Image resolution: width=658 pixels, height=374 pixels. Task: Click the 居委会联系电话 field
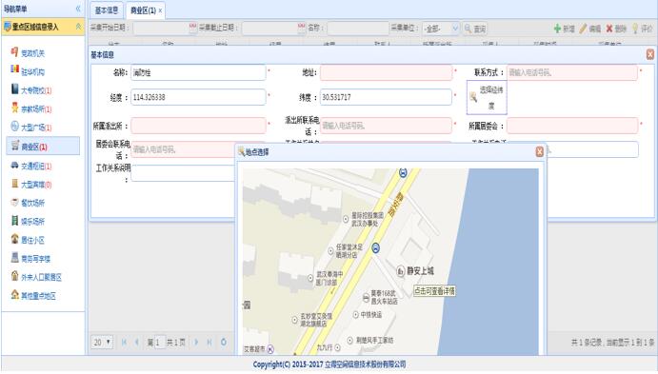pos(184,149)
